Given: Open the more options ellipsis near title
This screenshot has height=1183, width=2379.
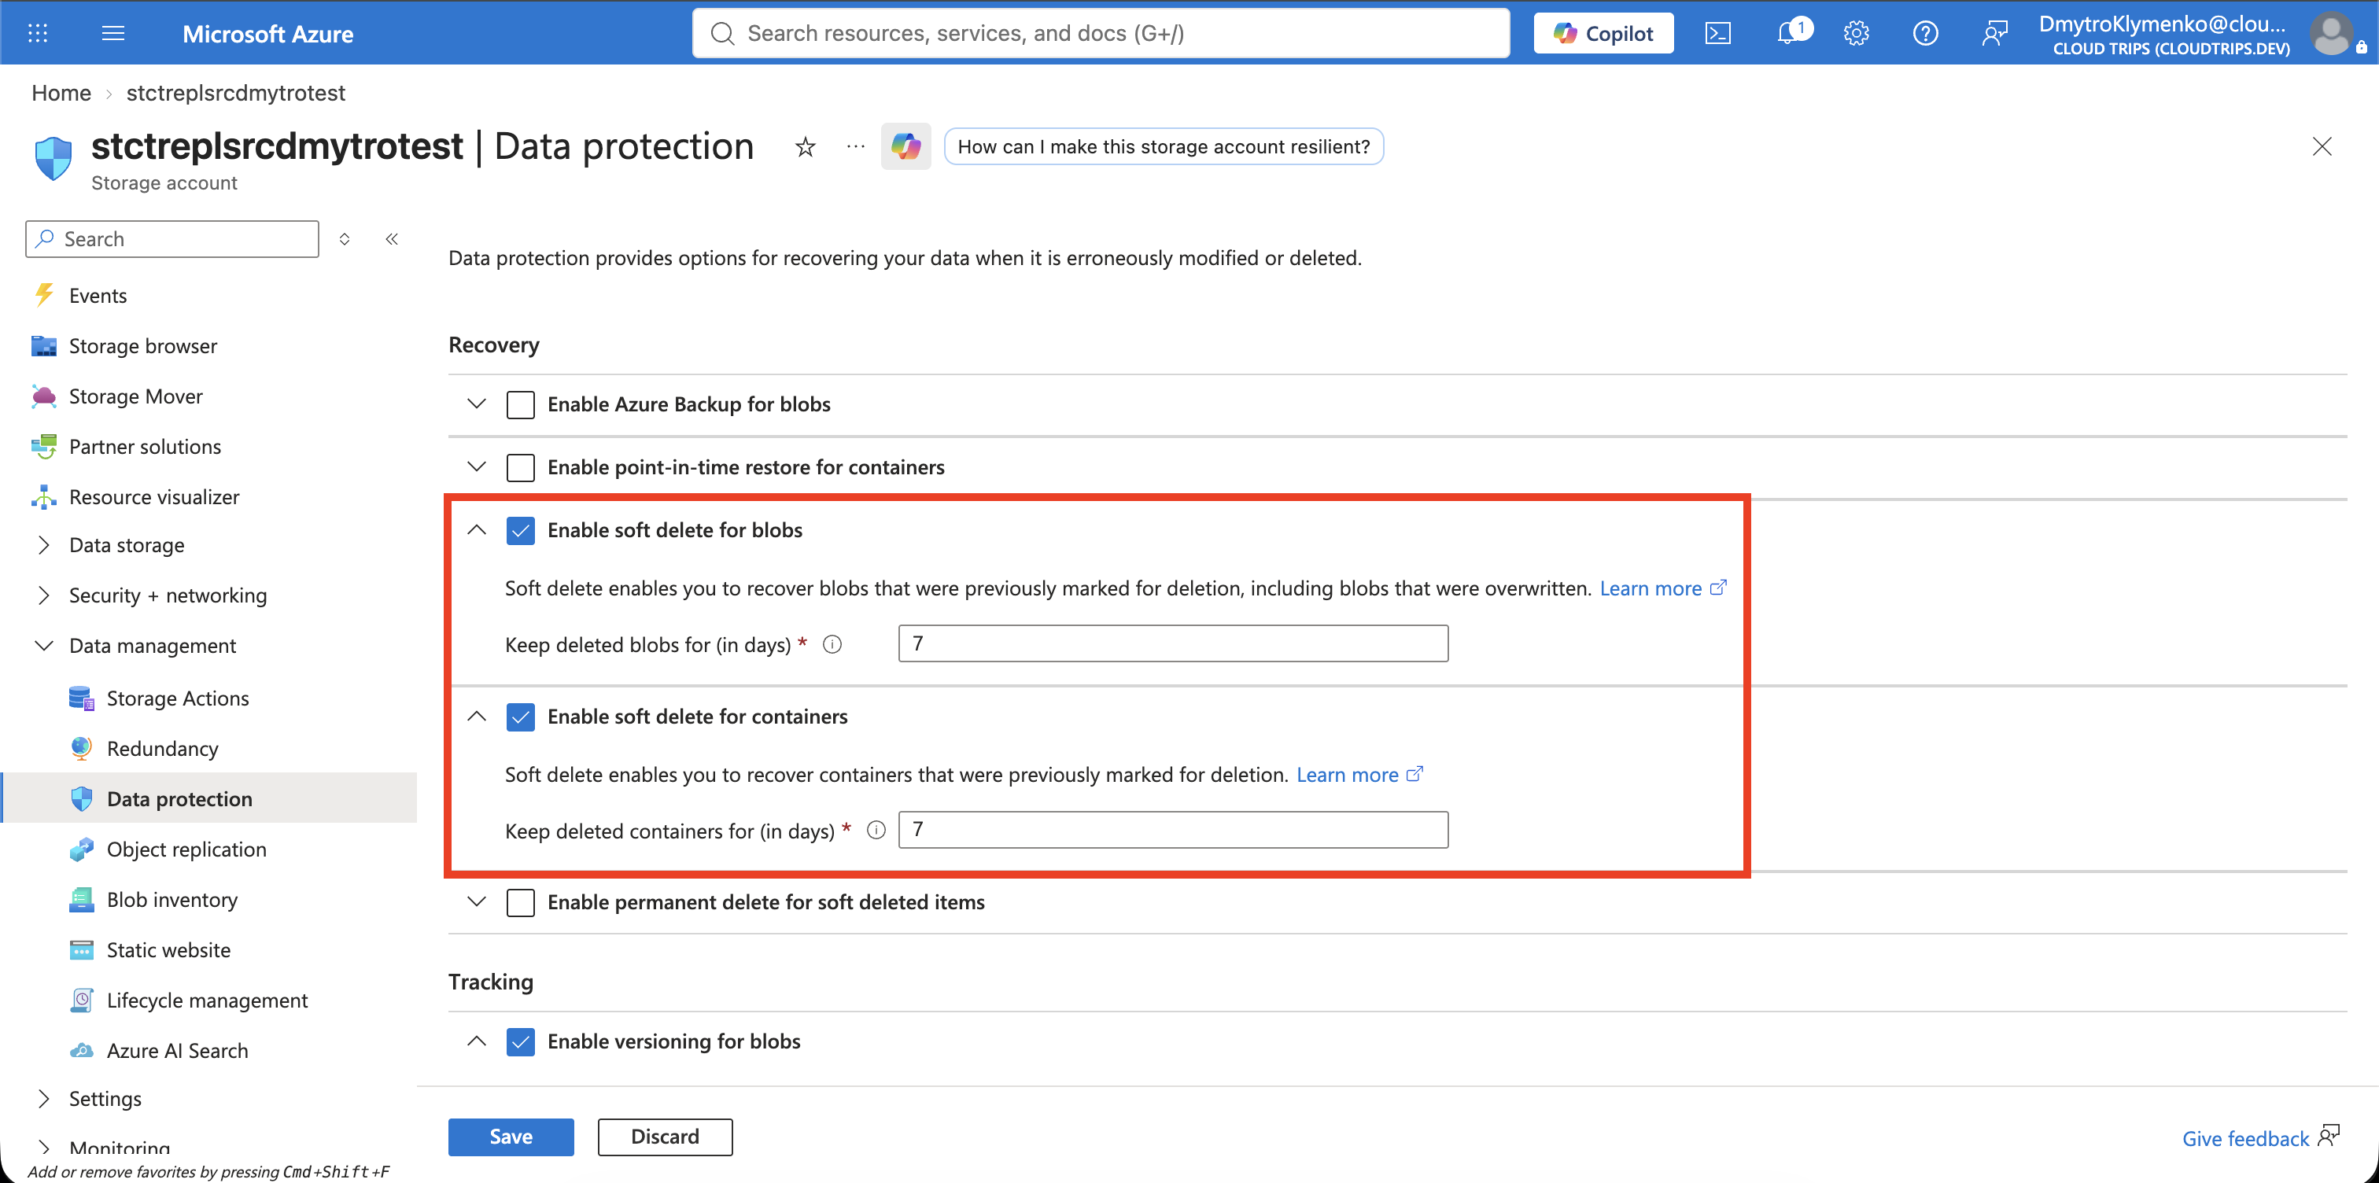Looking at the screenshot, I should pos(856,146).
